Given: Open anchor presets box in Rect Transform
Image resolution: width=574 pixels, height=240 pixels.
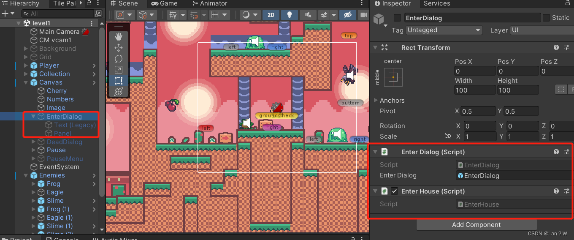Looking at the screenshot, I should pos(393,77).
